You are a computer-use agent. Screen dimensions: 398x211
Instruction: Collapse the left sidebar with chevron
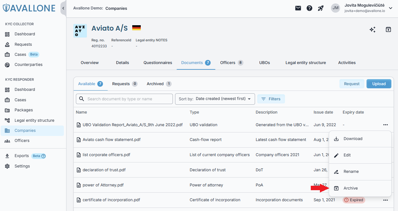point(63,8)
